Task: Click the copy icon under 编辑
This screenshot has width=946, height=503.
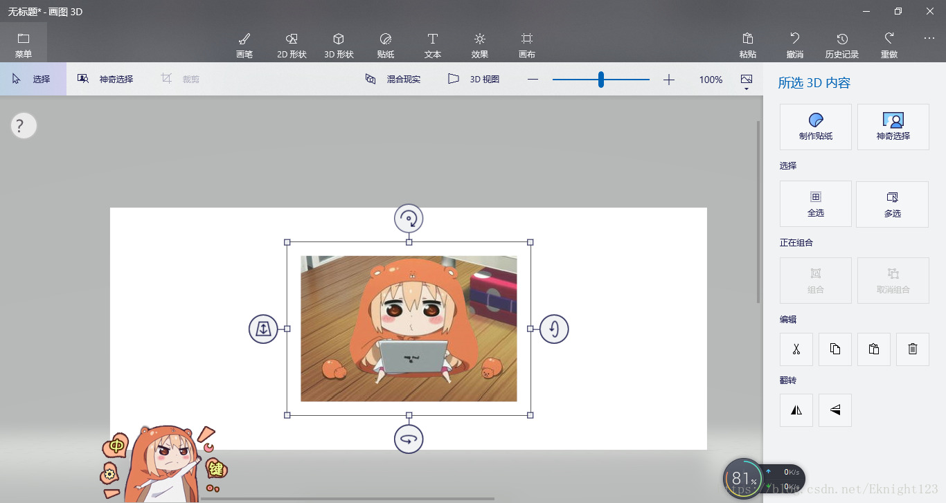Action: [x=835, y=349]
